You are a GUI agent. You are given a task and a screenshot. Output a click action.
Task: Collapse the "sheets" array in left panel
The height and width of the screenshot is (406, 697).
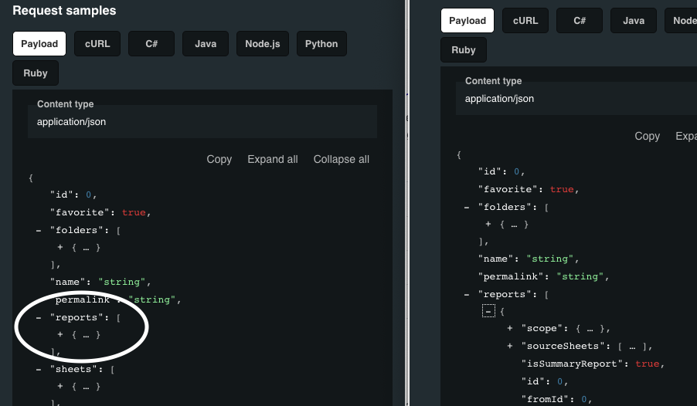click(x=39, y=370)
